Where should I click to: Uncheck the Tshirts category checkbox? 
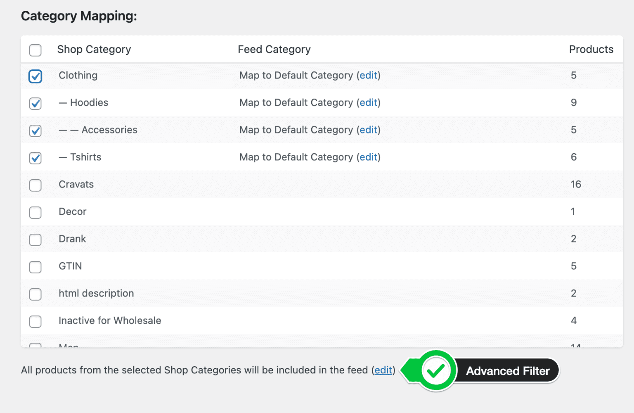point(35,158)
